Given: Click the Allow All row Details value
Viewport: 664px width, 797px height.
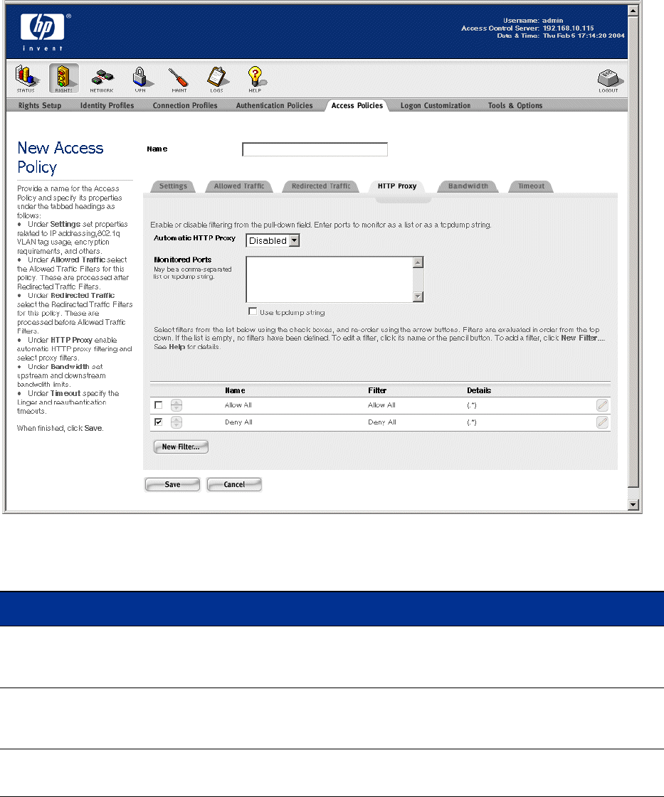Looking at the screenshot, I should (472, 406).
